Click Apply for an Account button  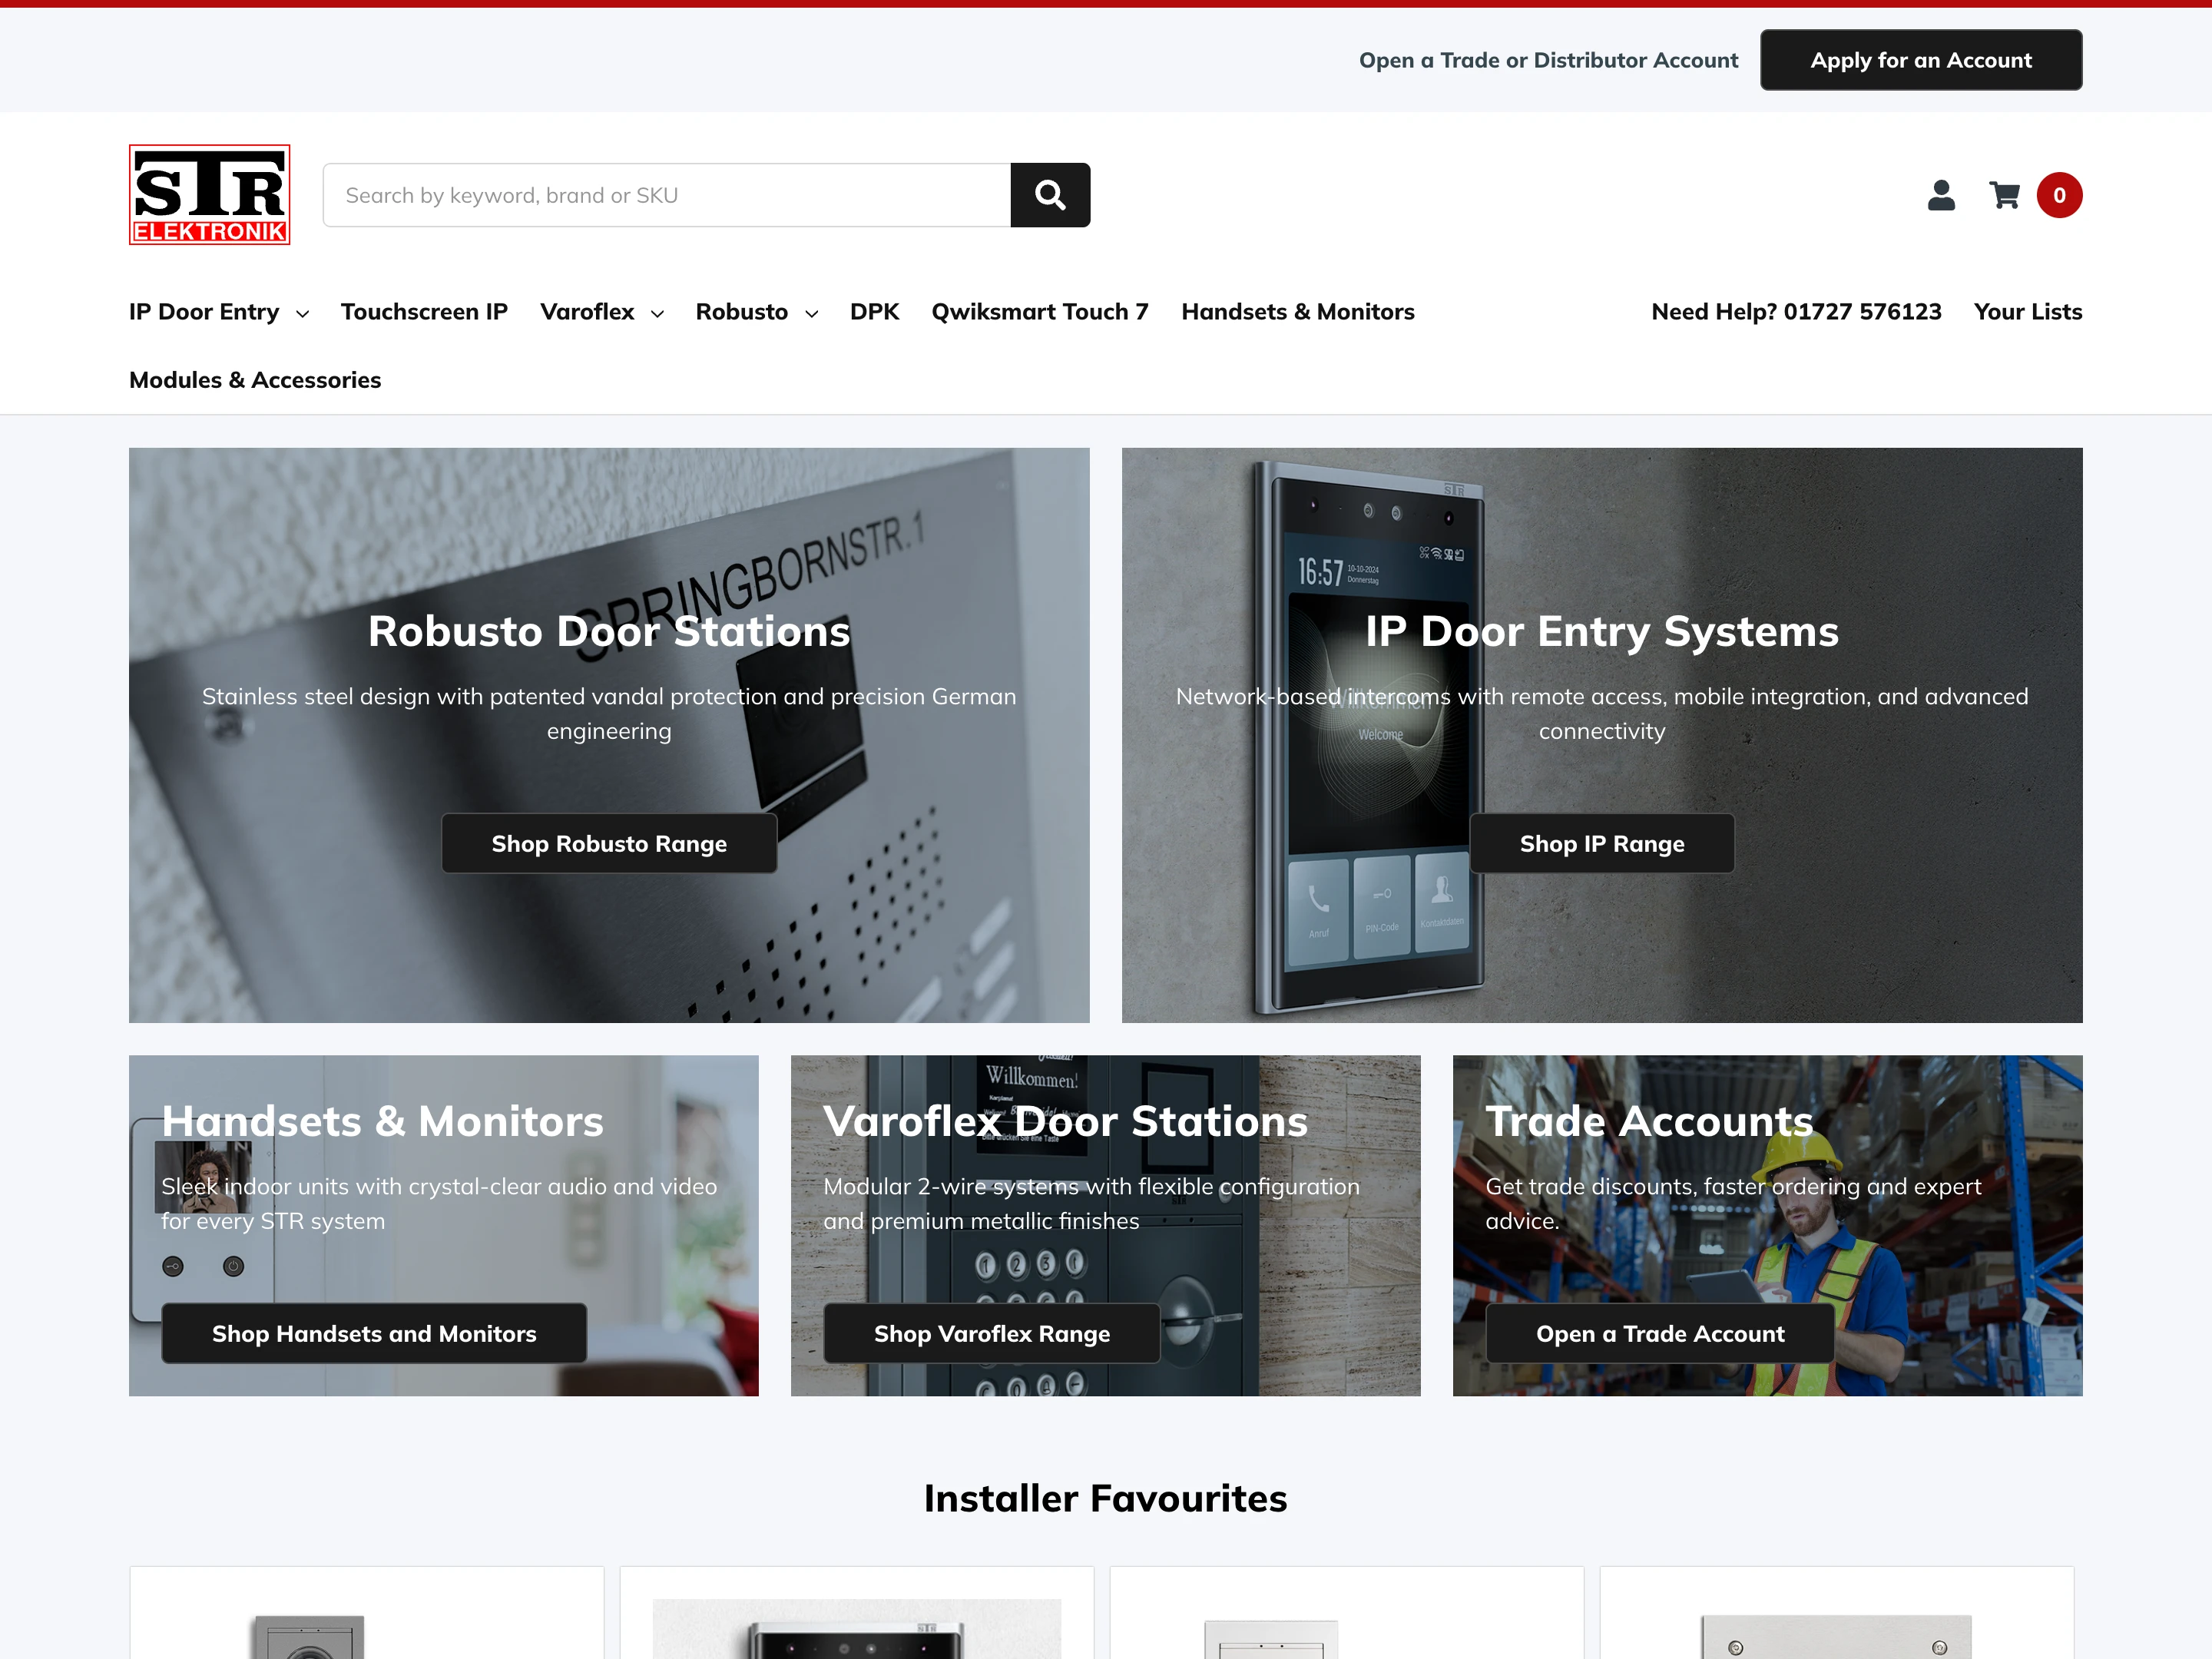pos(1921,60)
